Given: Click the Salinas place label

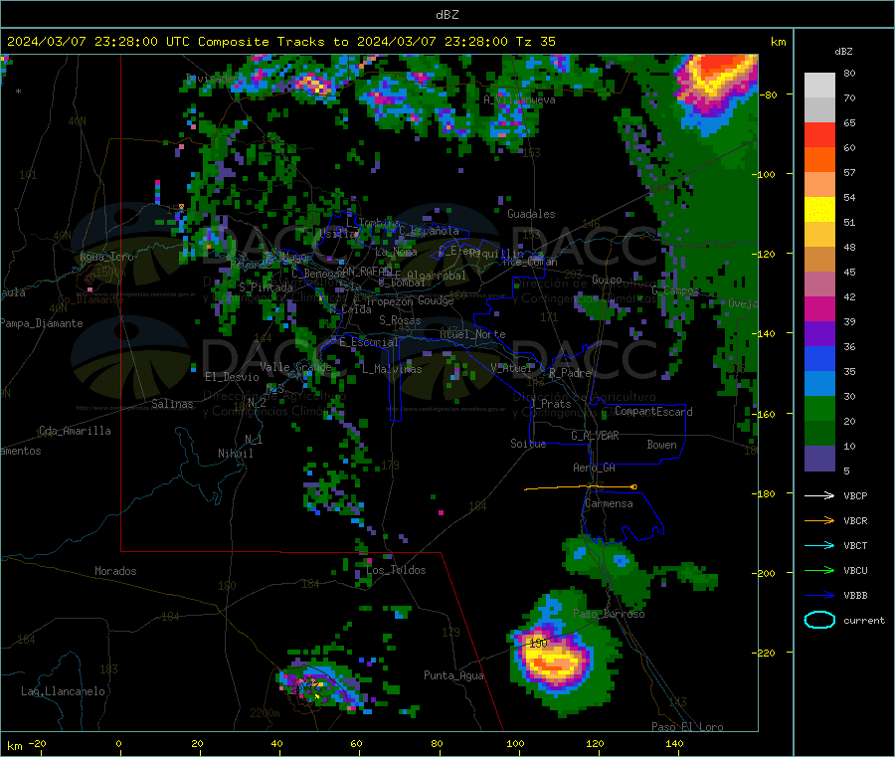Looking at the screenshot, I should coord(172,404).
